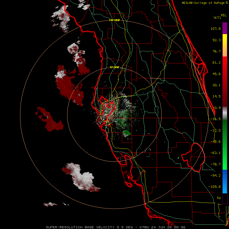Click the VEL legend title
This screenshot has height=229, width=229.
coord(223,15)
